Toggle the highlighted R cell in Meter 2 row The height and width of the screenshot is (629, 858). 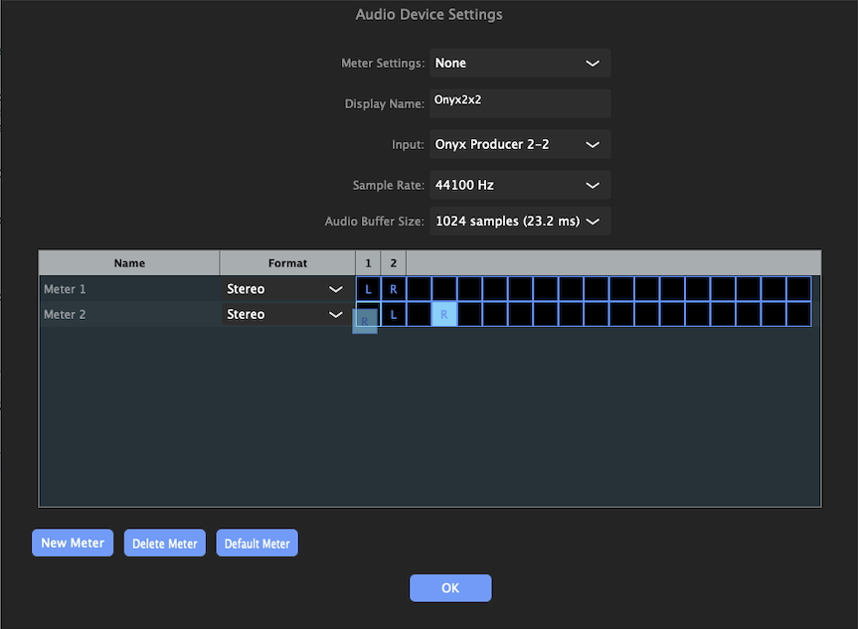coord(443,314)
